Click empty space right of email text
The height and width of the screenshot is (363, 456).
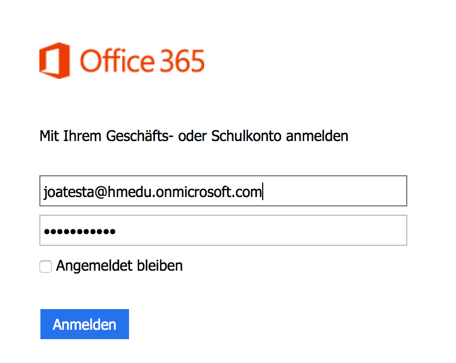pyautogui.click(x=334, y=191)
